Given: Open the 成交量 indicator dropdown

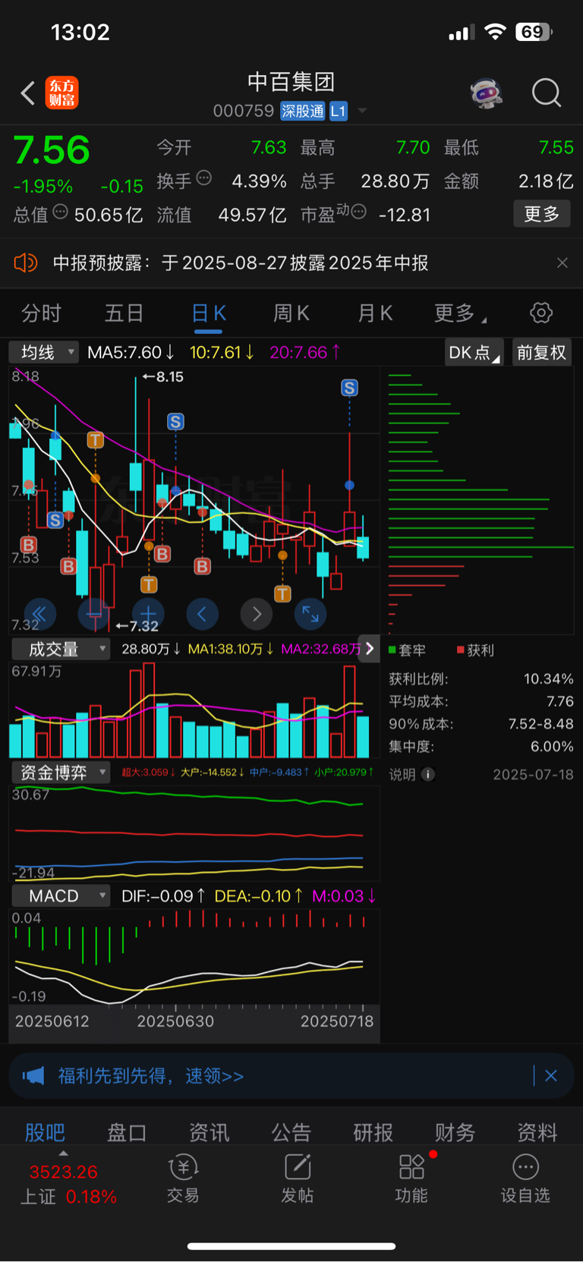Looking at the screenshot, I should pos(61,649).
